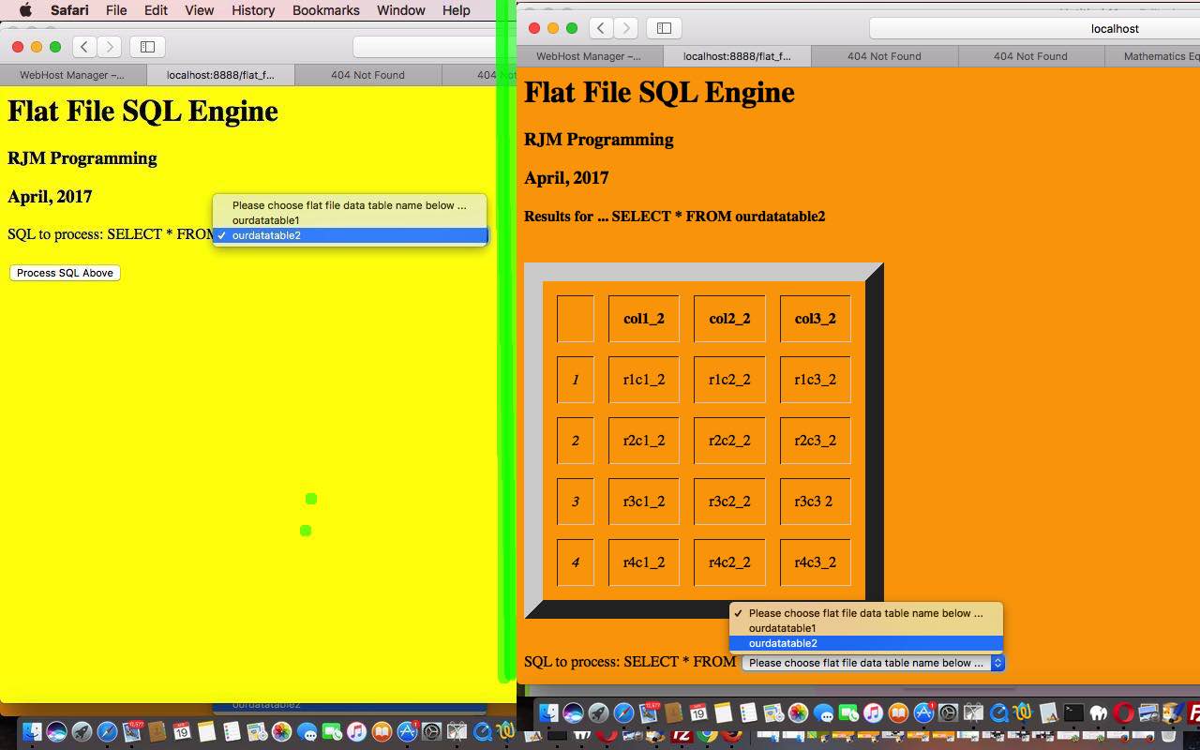Open Messages from the Dock
The width and height of the screenshot is (1200, 750).
tap(824, 715)
